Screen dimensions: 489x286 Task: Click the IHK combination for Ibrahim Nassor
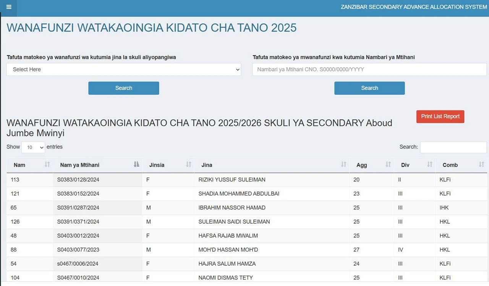pyautogui.click(x=444, y=208)
